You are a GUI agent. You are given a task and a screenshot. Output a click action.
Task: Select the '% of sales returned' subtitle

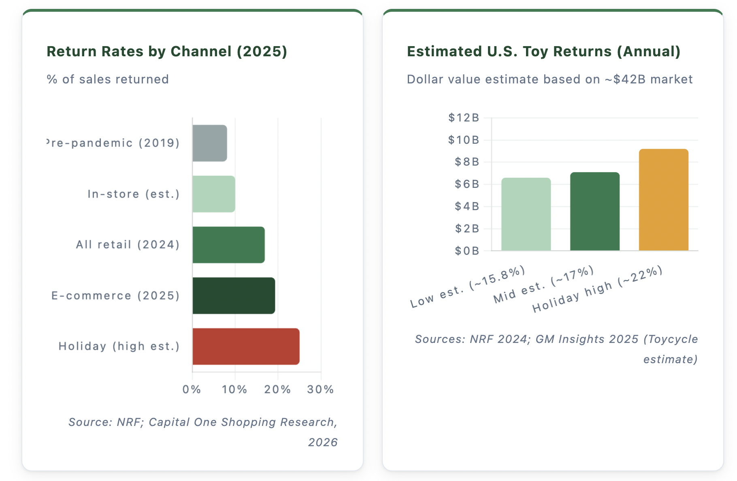108,79
